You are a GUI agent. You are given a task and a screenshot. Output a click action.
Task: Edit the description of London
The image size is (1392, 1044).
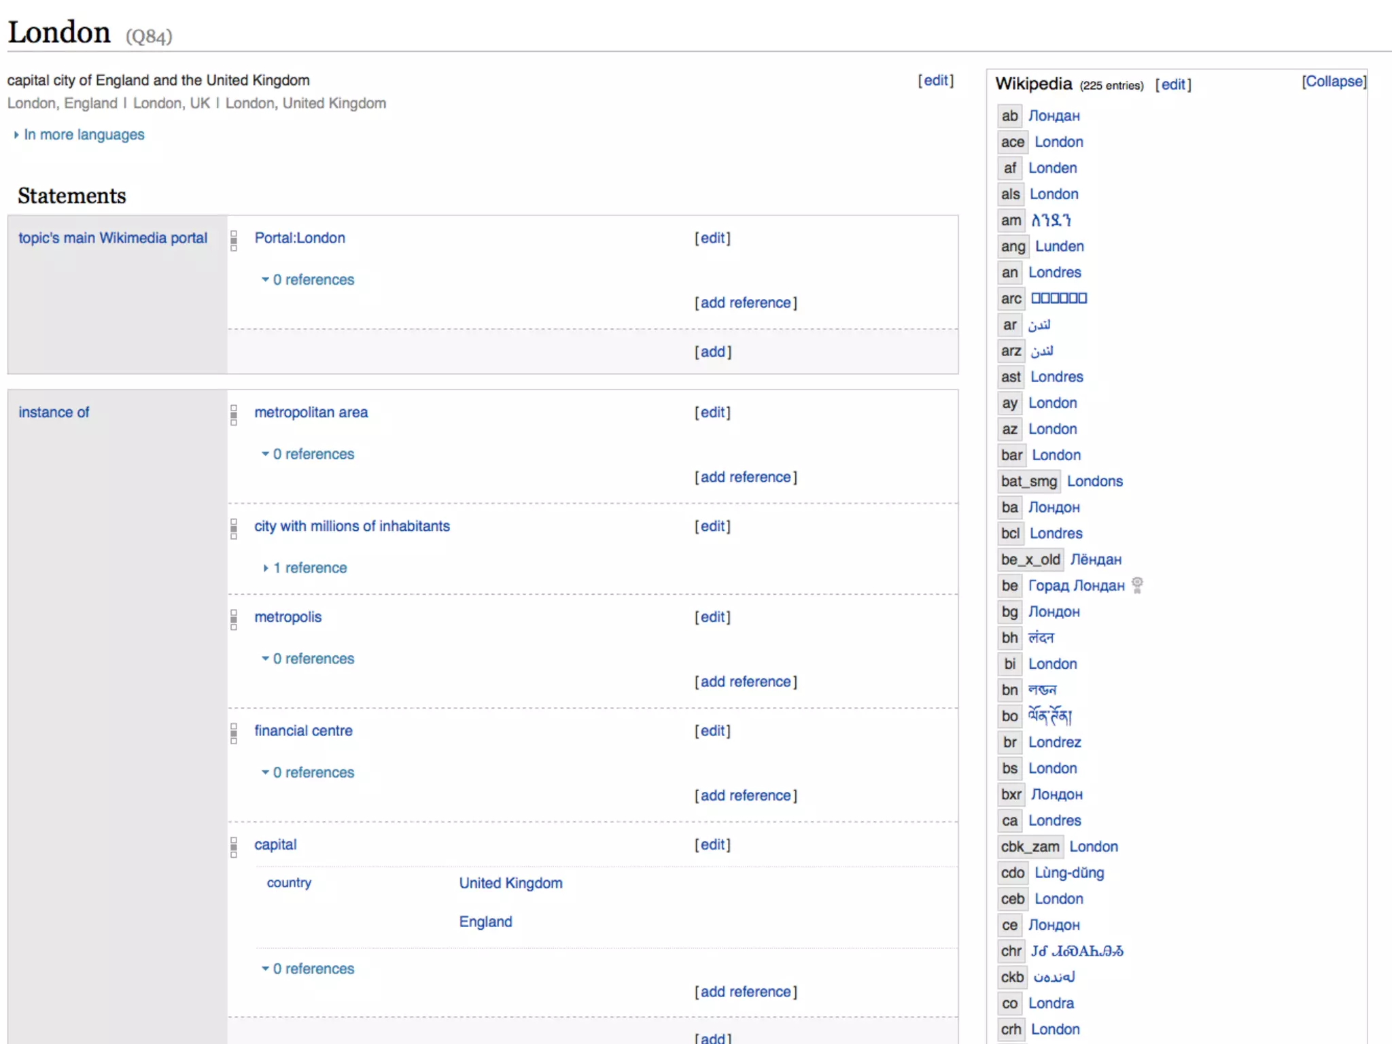point(935,80)
